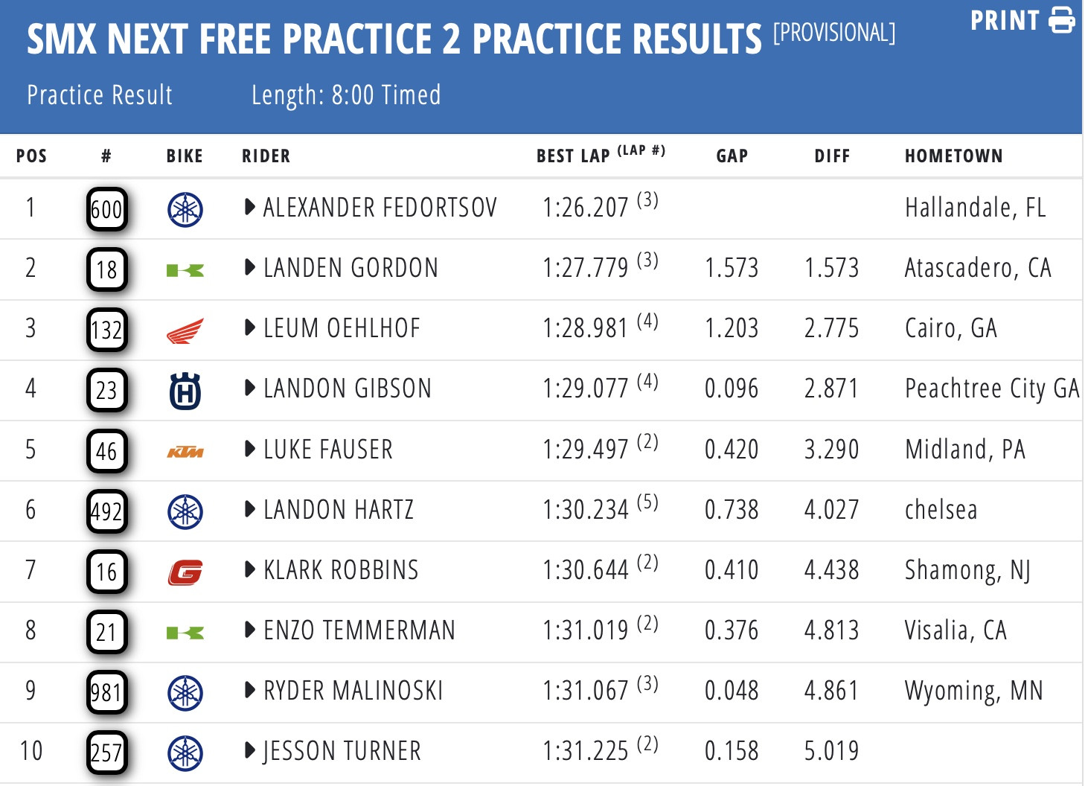Image resolution: width=1085 pixels, height=786 pixels.
Task: Click Luke Fauser's KTM logo
Action: click(185, 452)
